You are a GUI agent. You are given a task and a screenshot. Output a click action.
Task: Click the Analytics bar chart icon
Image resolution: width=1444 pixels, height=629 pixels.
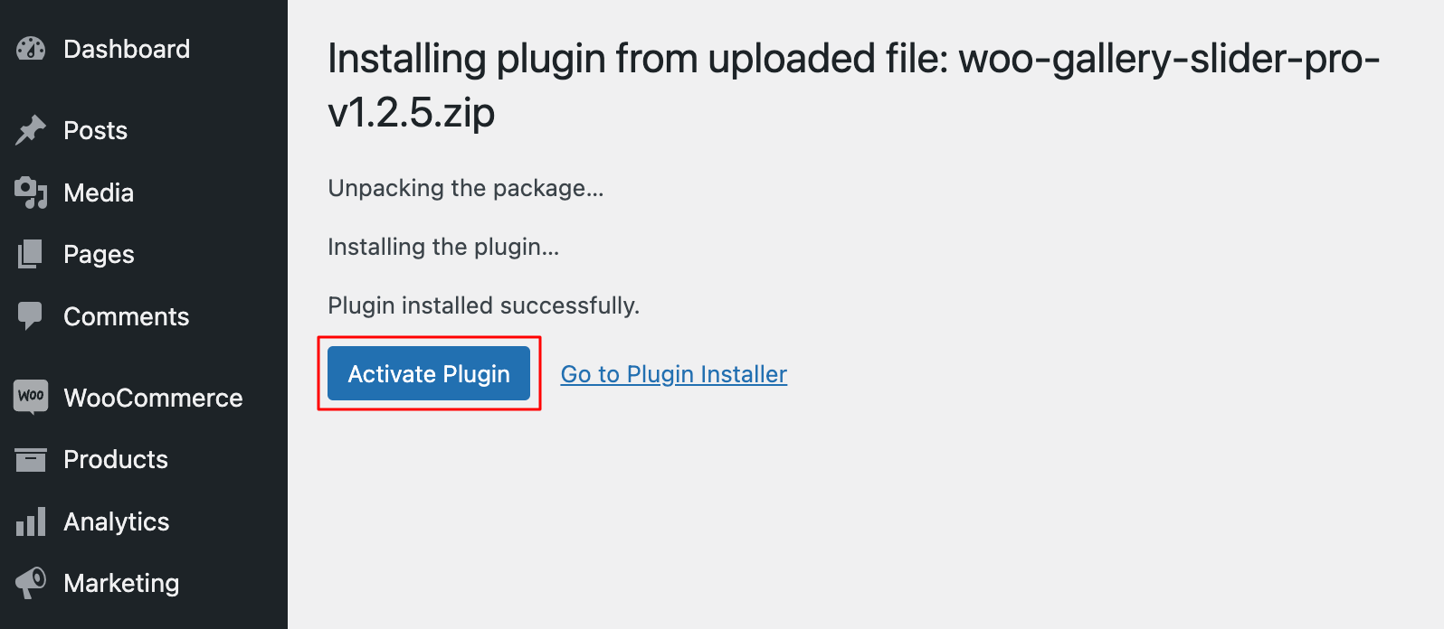click(x=31, y=521)
